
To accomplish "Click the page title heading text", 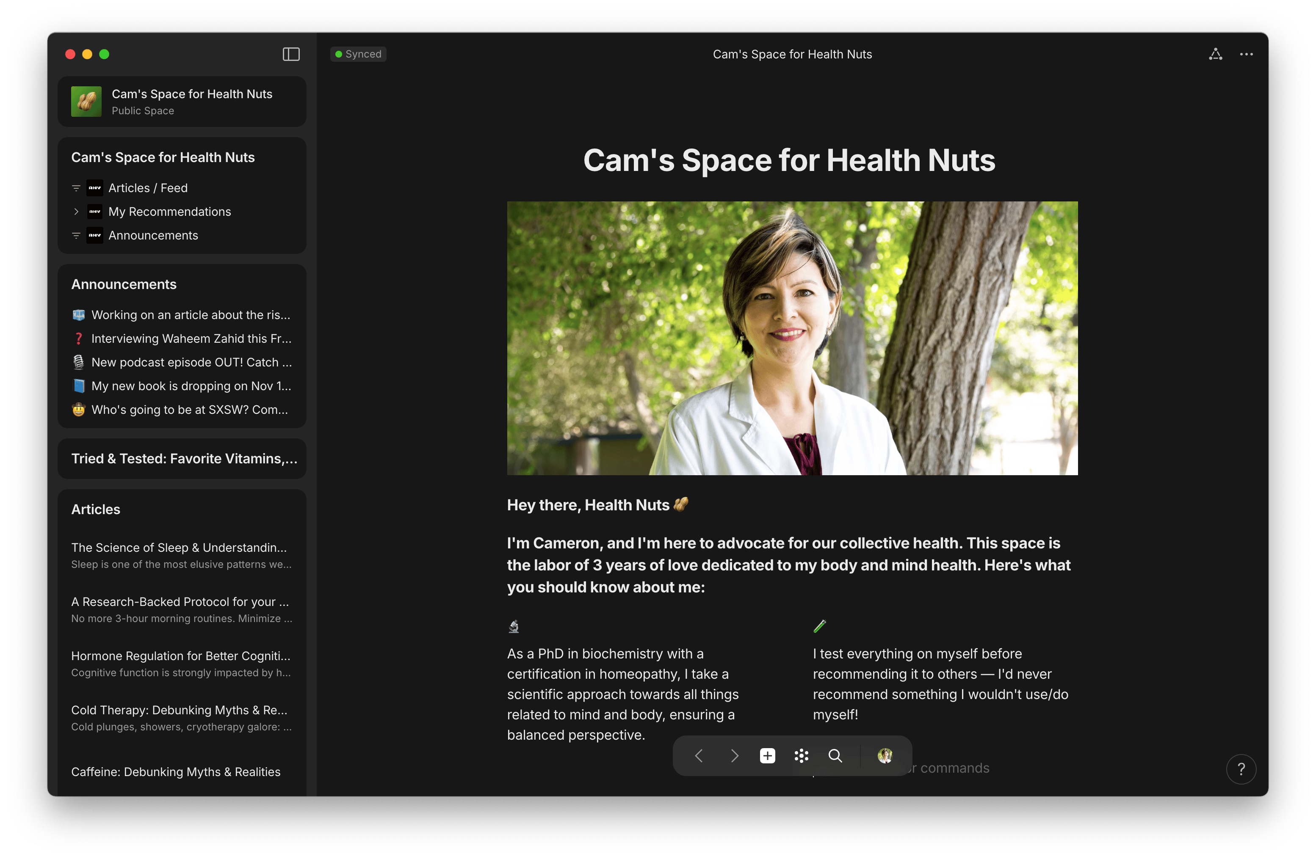I will (x=789, y=160).
